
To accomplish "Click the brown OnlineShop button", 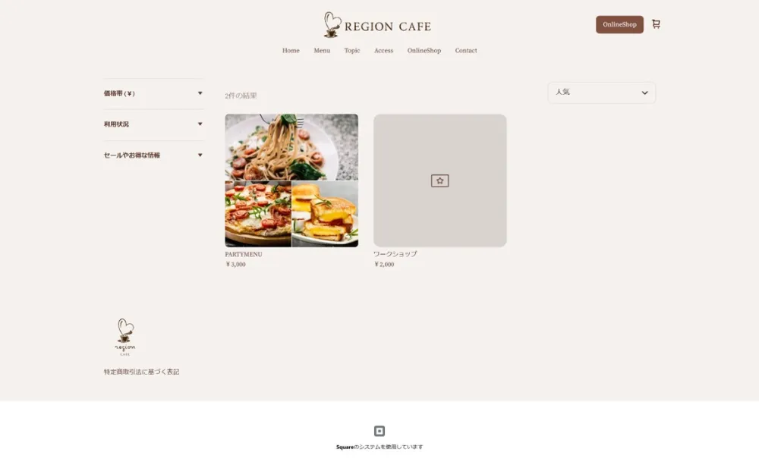I will coord(619,25).
